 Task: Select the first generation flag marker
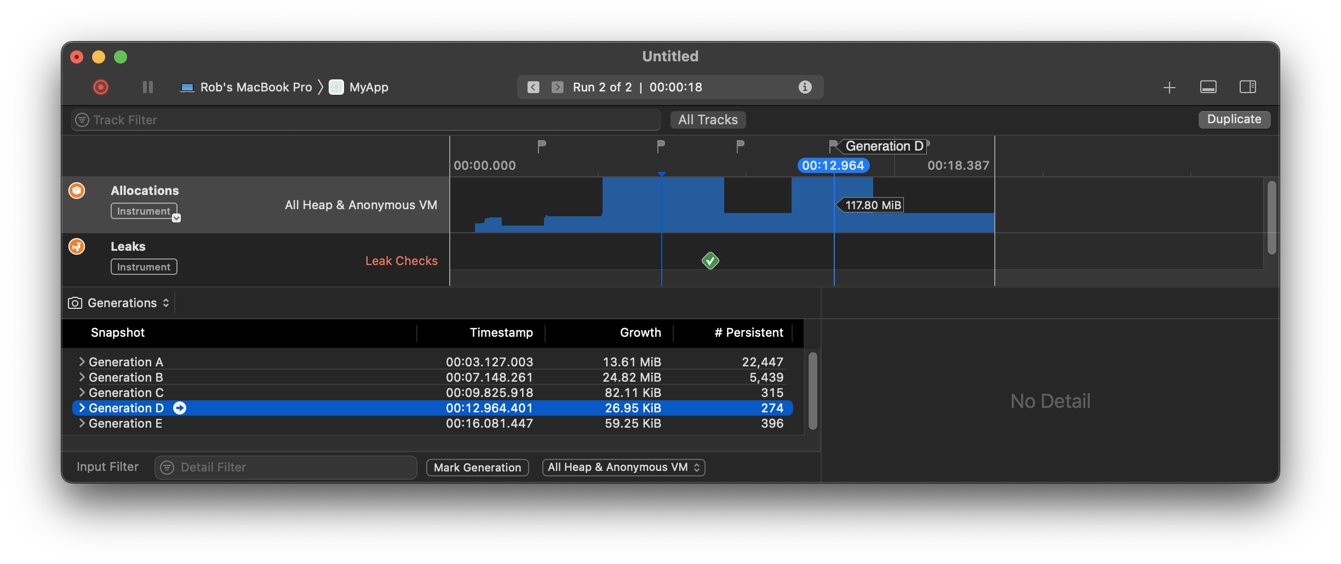pyautogui.click(x=541, y=146)
